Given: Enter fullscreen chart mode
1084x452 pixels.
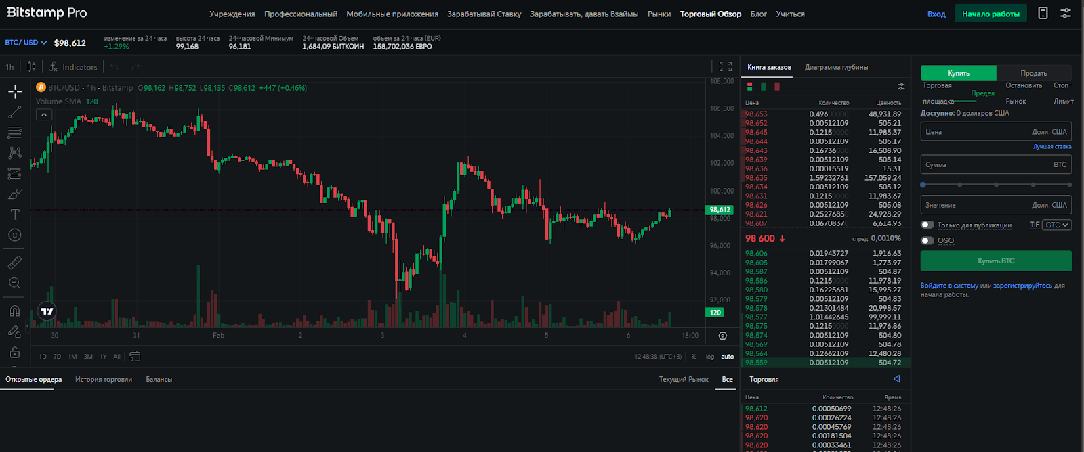Looking at the screenshot, I should [726, 66].
